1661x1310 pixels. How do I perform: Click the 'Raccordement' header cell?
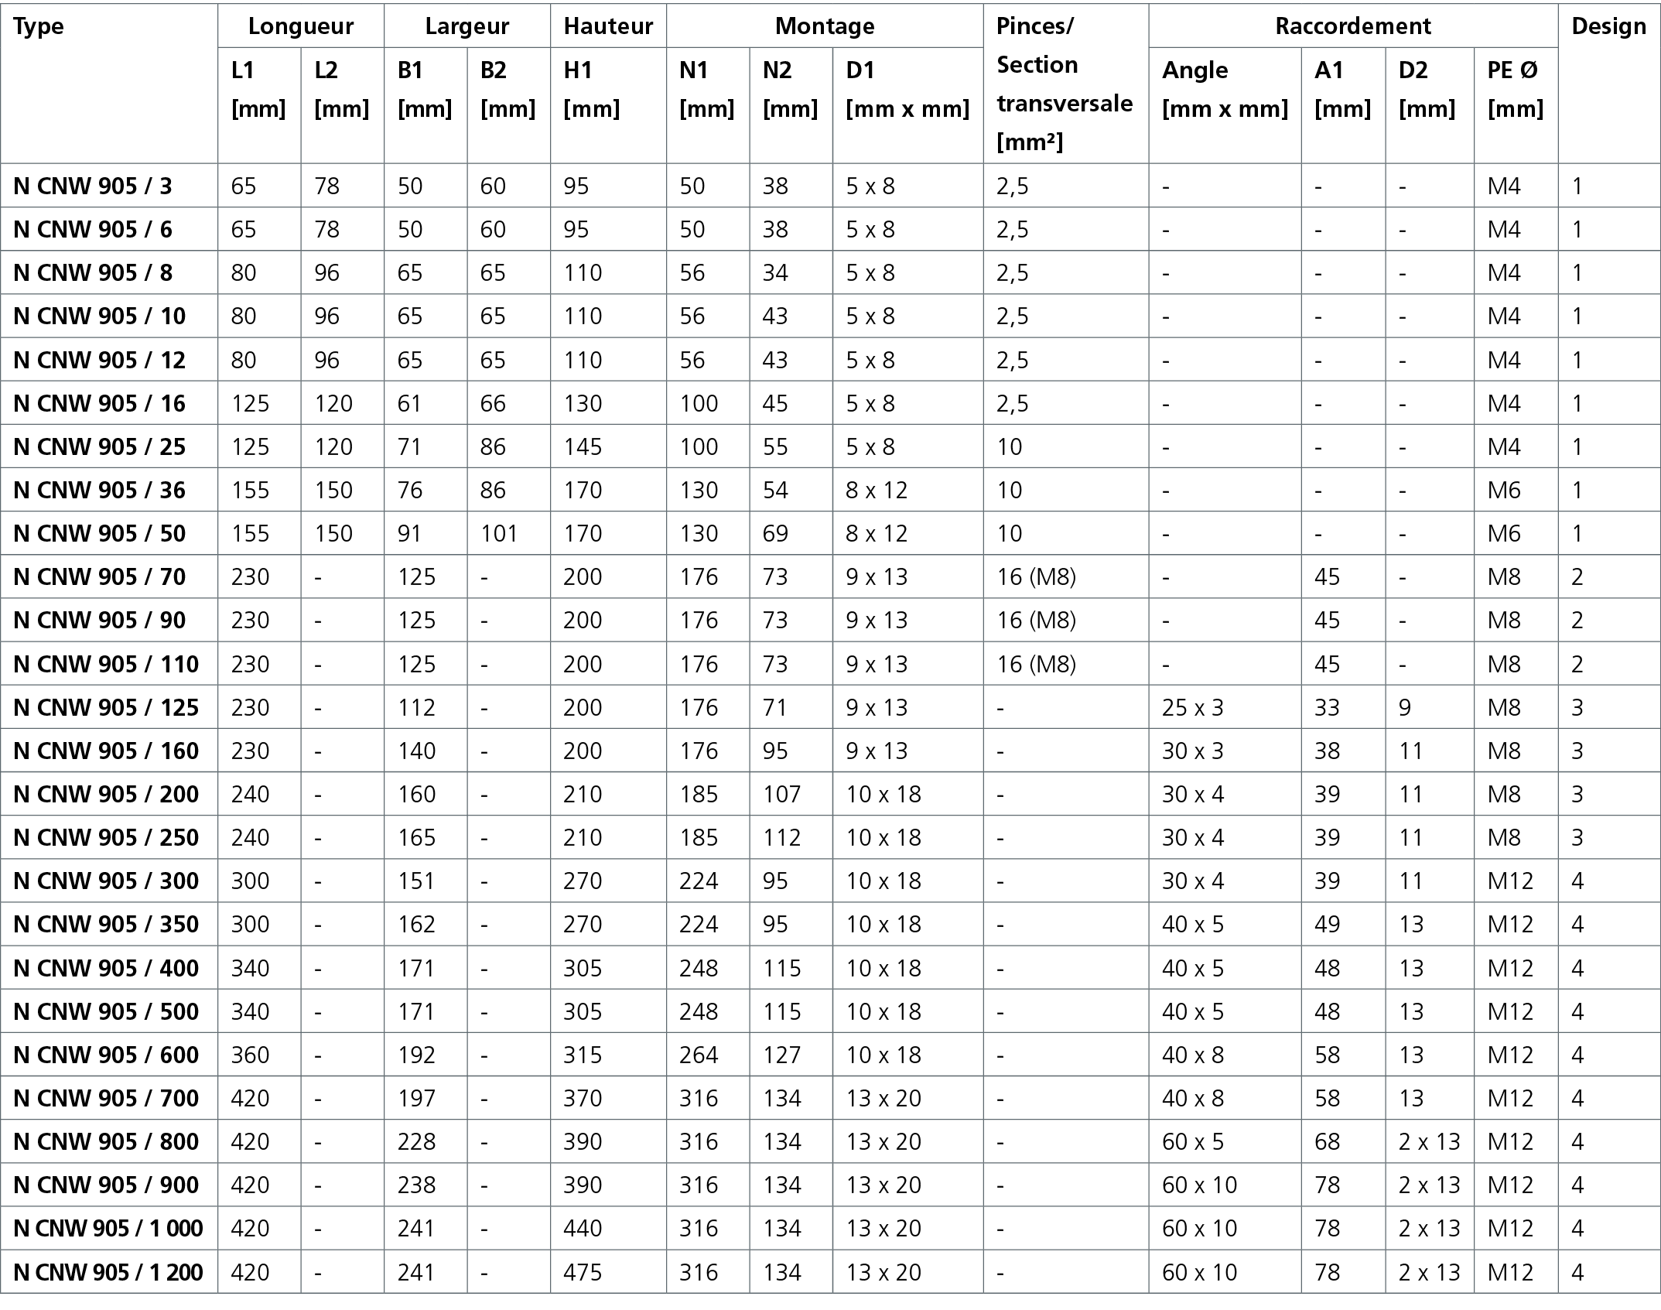click(1353, 26)
